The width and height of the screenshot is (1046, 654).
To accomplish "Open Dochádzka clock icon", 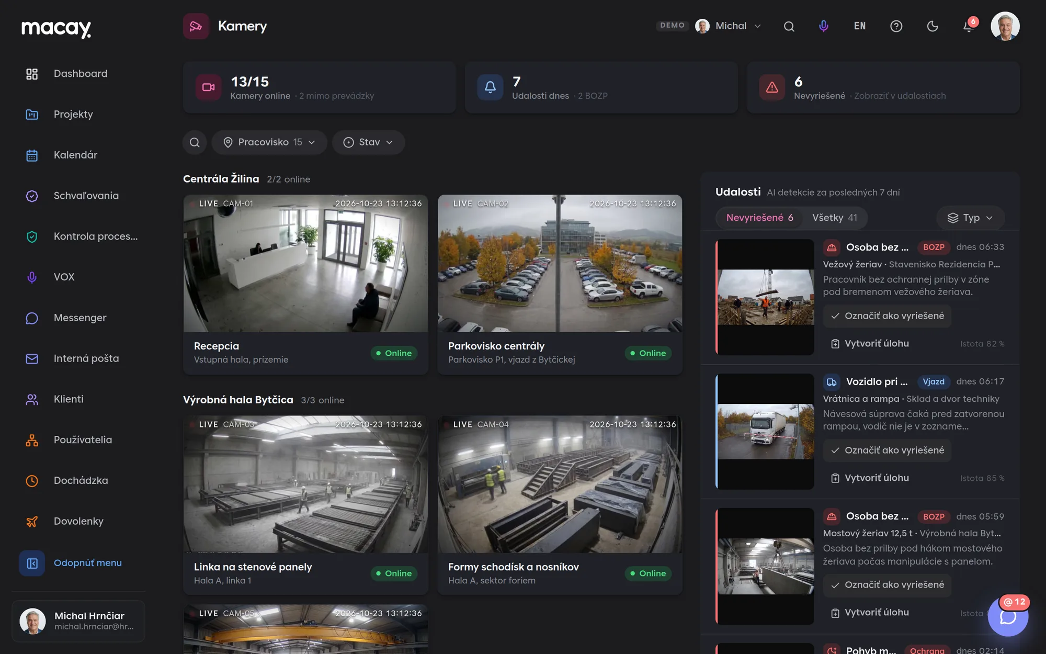I will point(32,481).
